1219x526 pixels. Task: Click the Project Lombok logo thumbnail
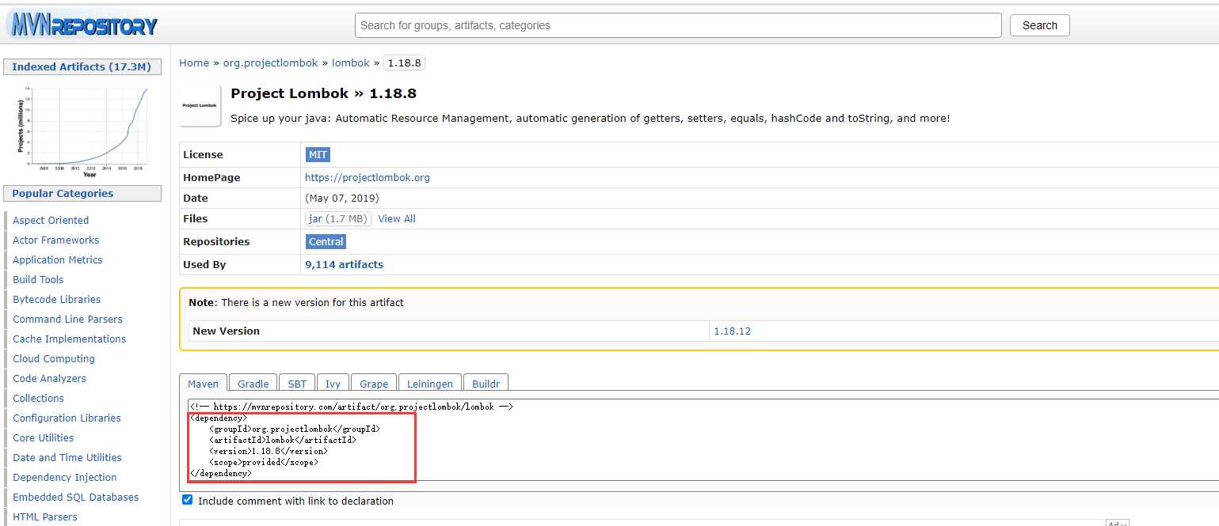click(x=200, y=105)
